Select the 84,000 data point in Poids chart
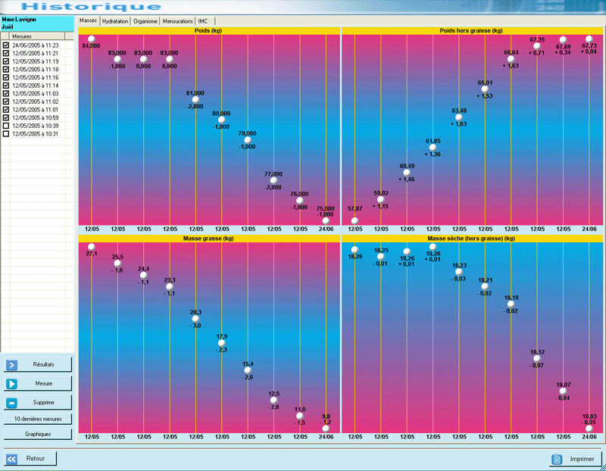Viewport: 606px width, 471px height. pos(91,39)
